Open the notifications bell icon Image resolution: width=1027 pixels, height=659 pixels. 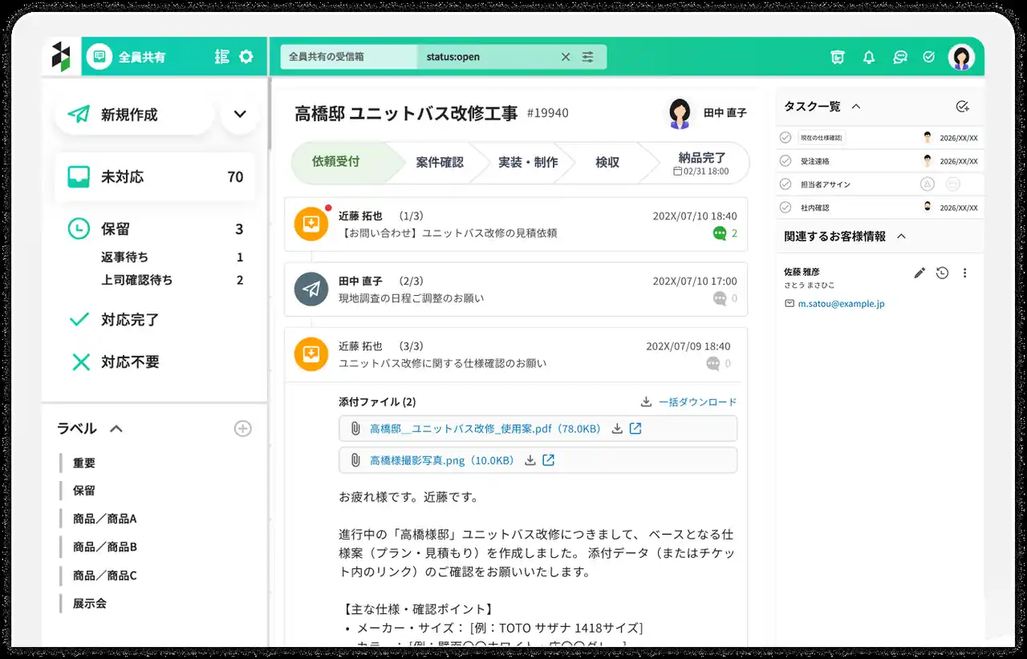868,57
